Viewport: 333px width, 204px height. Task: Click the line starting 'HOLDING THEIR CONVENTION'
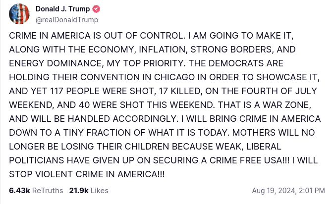pos(165,77)
